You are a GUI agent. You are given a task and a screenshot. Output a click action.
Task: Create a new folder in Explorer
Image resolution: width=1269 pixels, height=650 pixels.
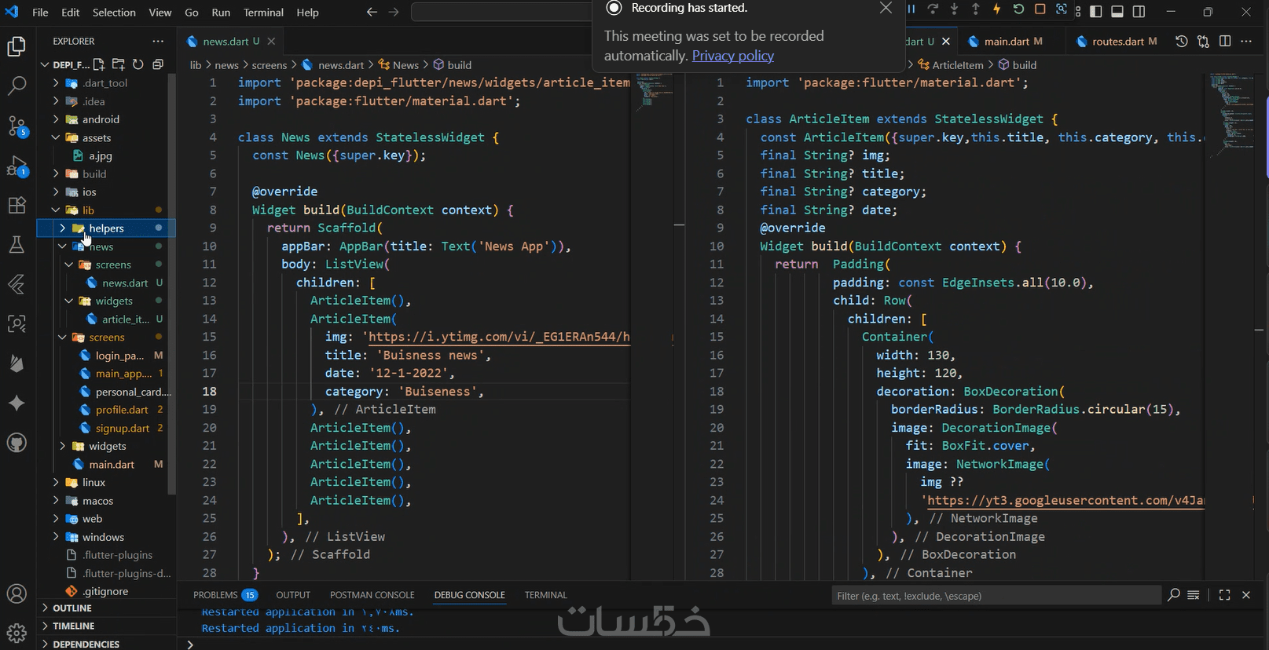pyautogui.click(x=119, y=64)
